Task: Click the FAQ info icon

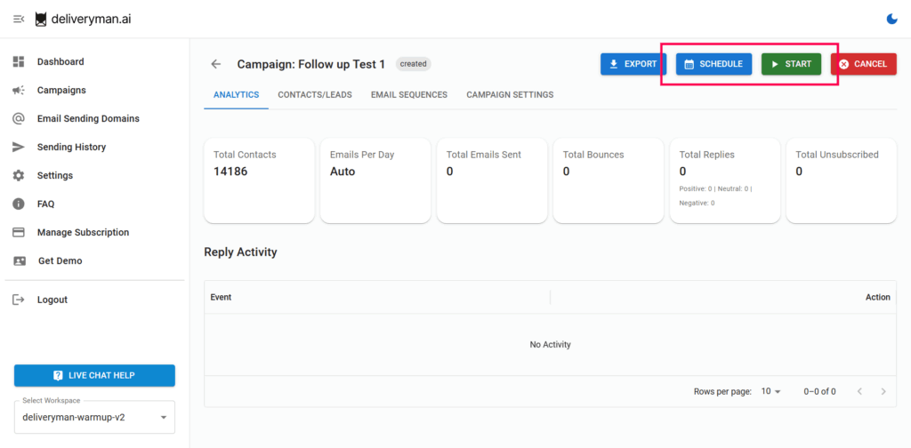Action: 18,204
